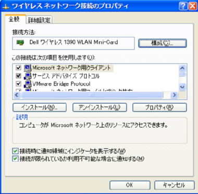
Task: Click the アンインストール(U) button
Action: (100, 107)
